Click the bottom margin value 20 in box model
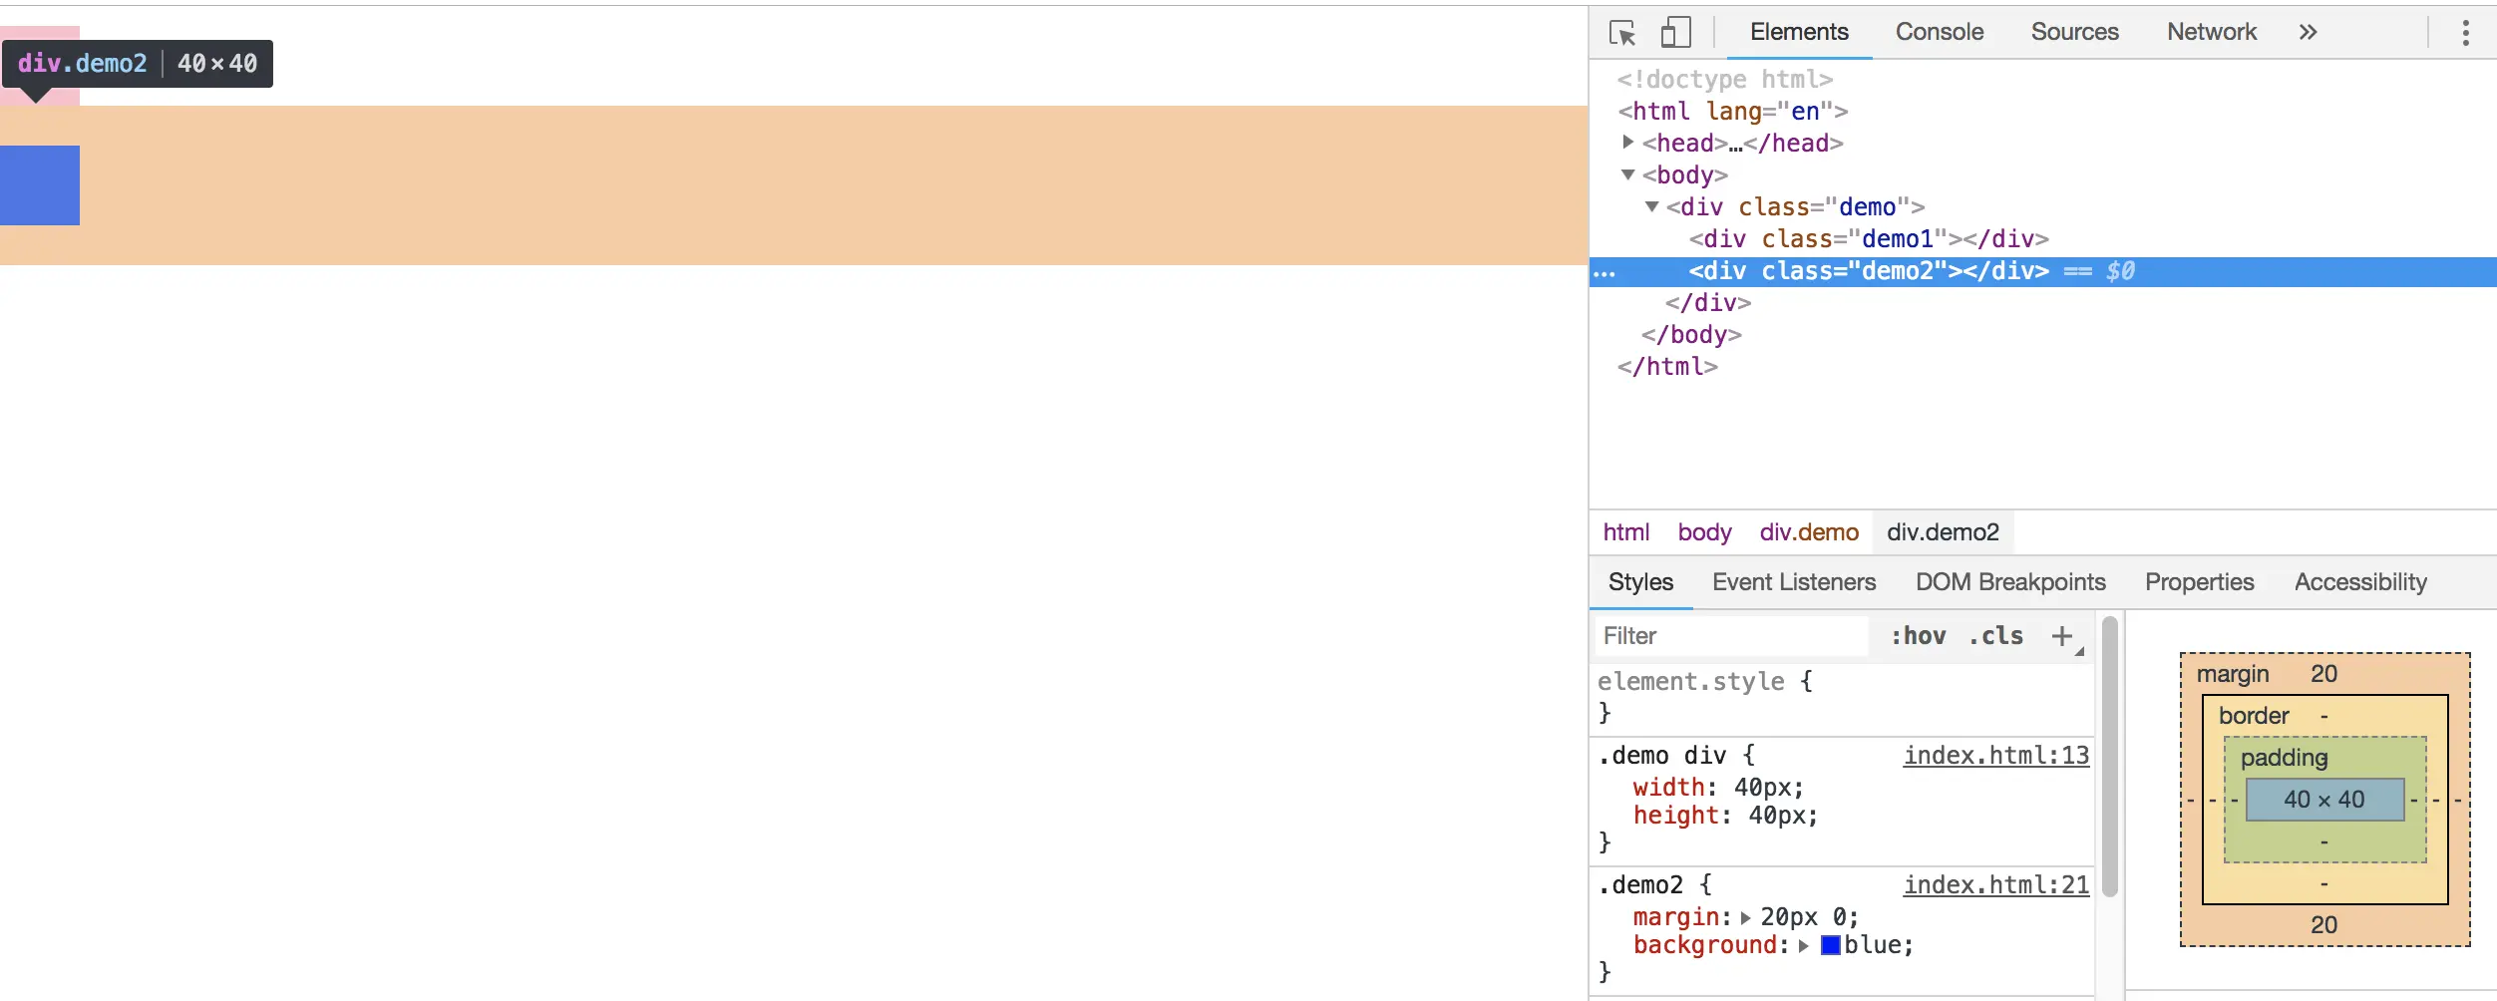 tap(2323, 925)
